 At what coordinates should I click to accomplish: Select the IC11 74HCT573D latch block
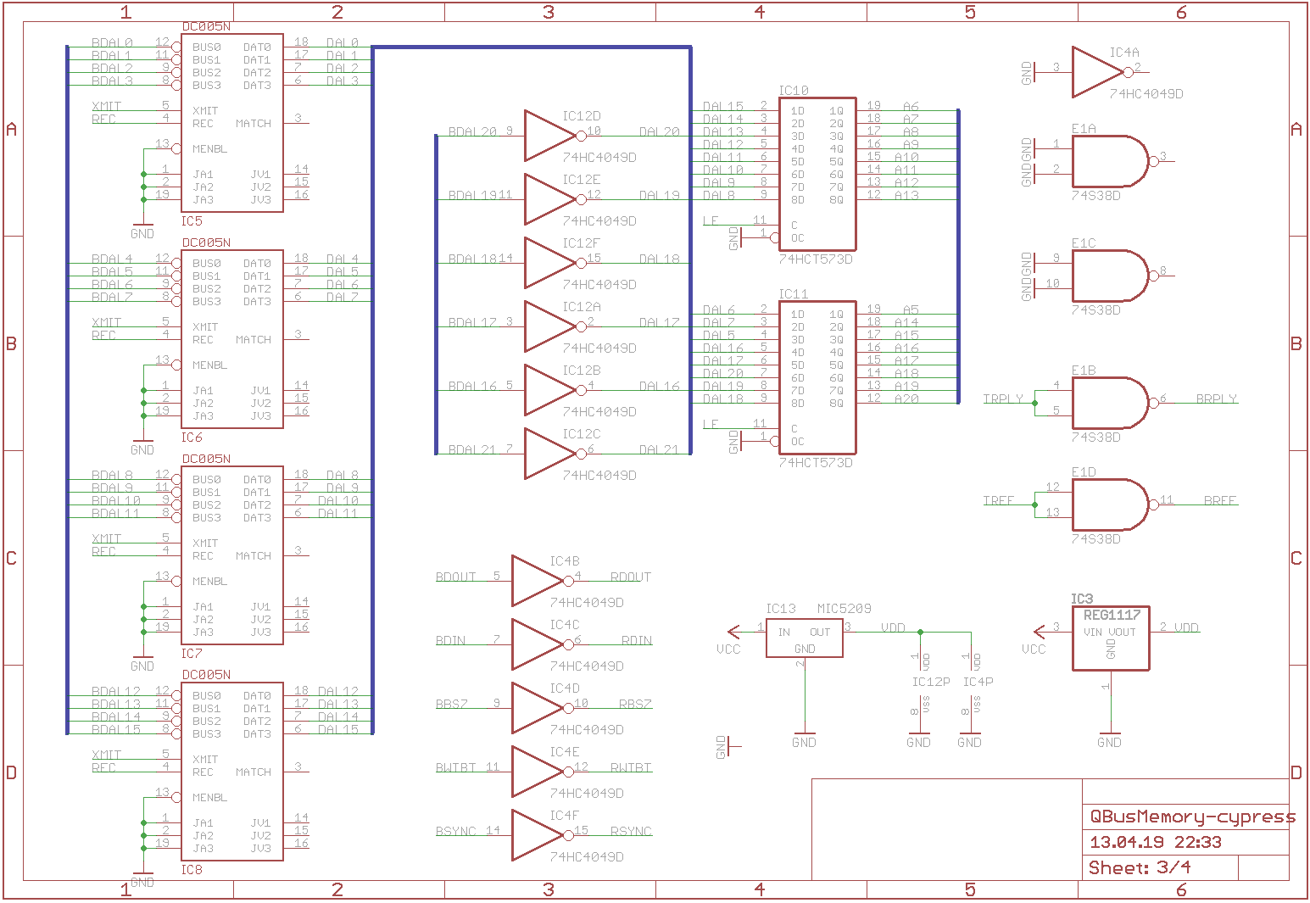[817, 377]
